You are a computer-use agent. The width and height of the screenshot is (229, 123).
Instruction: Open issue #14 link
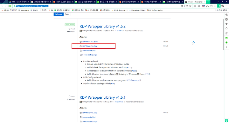(113, 83)
